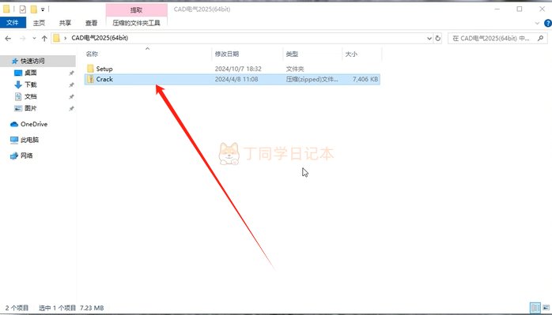
Task: Switch to the 查看 ribbon tab
Action: [91, 23]
